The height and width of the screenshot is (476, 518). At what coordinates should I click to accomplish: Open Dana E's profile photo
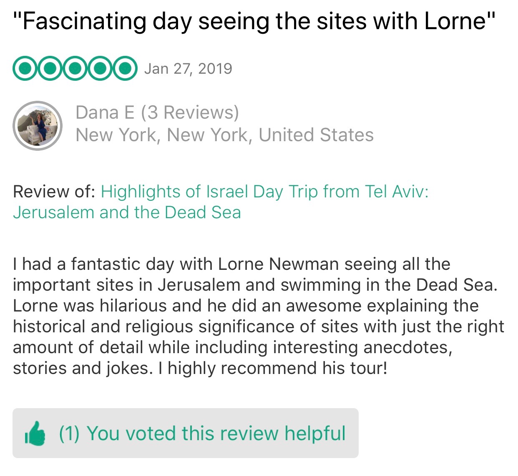(x=38, y=125)
